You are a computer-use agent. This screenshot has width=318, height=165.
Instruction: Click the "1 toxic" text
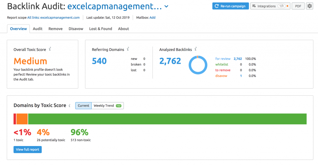18,140
